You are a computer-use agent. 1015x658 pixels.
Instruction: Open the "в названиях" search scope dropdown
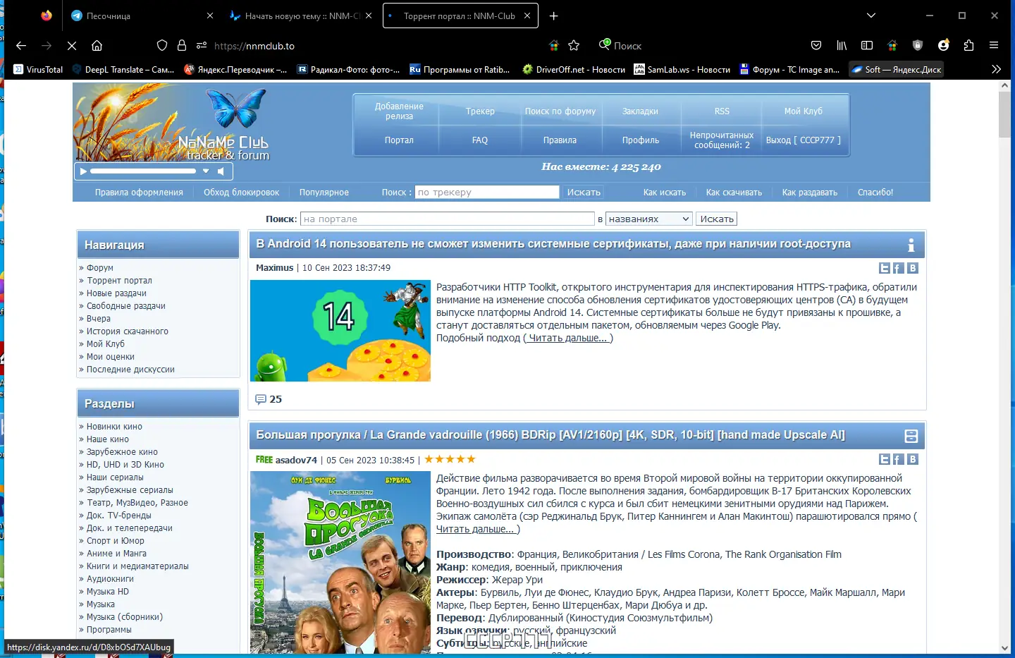[x=648, y=219]
